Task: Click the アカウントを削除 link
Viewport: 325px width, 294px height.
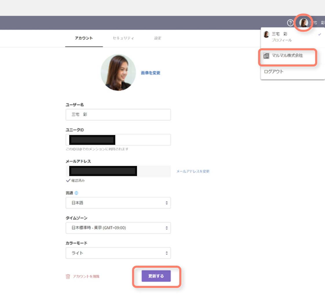Action: [86, 276]
